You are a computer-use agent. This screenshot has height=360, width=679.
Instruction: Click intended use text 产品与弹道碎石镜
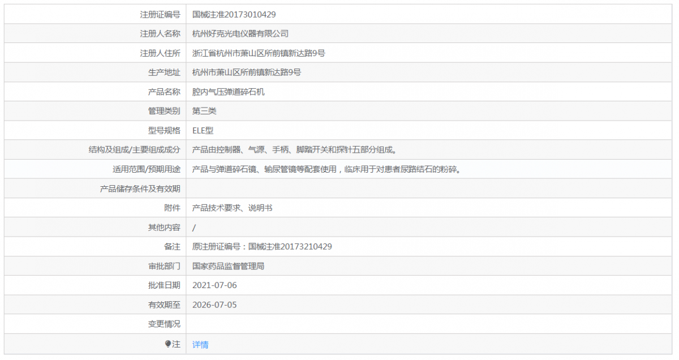(225, 169)
